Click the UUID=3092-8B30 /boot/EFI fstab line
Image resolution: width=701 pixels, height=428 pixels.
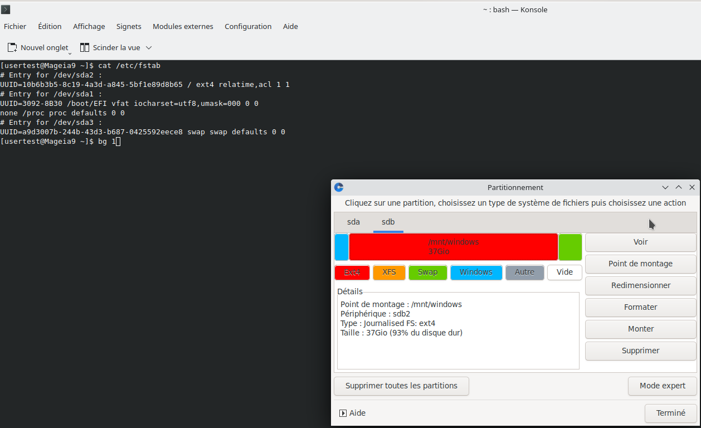click(129, 104)
